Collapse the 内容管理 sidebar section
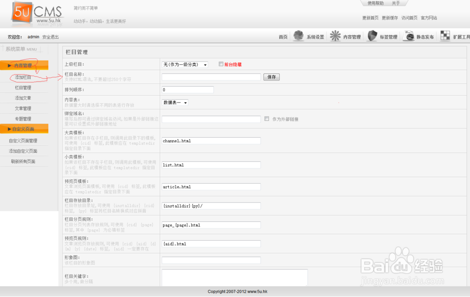 coord(24,65)
